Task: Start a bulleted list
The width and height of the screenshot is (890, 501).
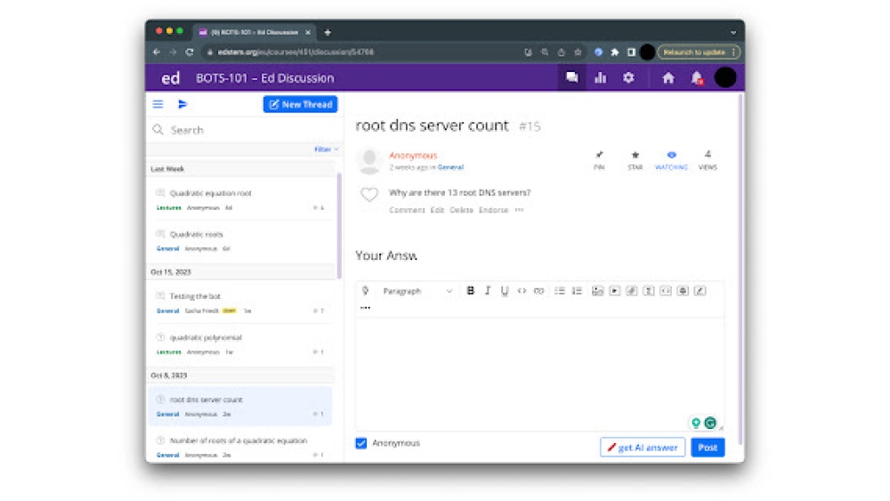Action: (560, 290)
